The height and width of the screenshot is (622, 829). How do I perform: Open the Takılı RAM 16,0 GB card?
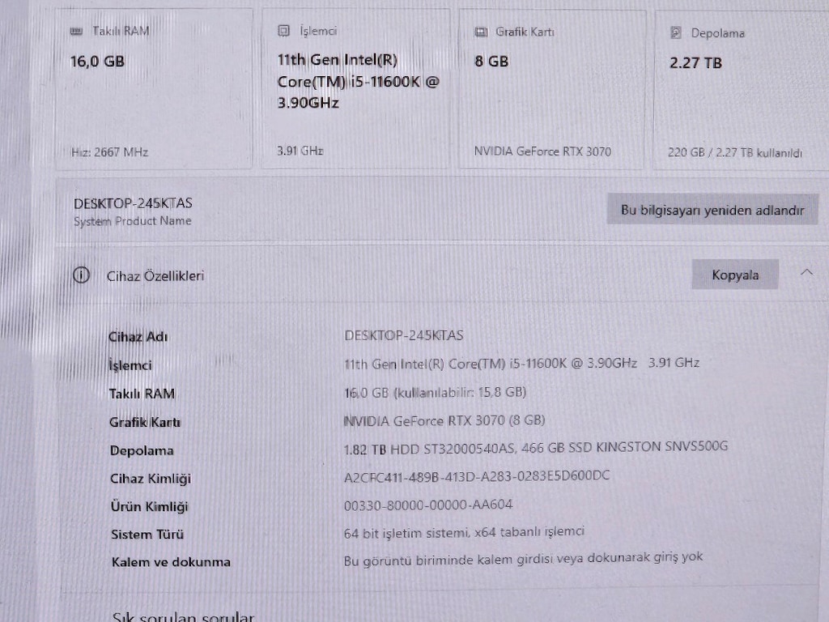click(x=153, y=89)
